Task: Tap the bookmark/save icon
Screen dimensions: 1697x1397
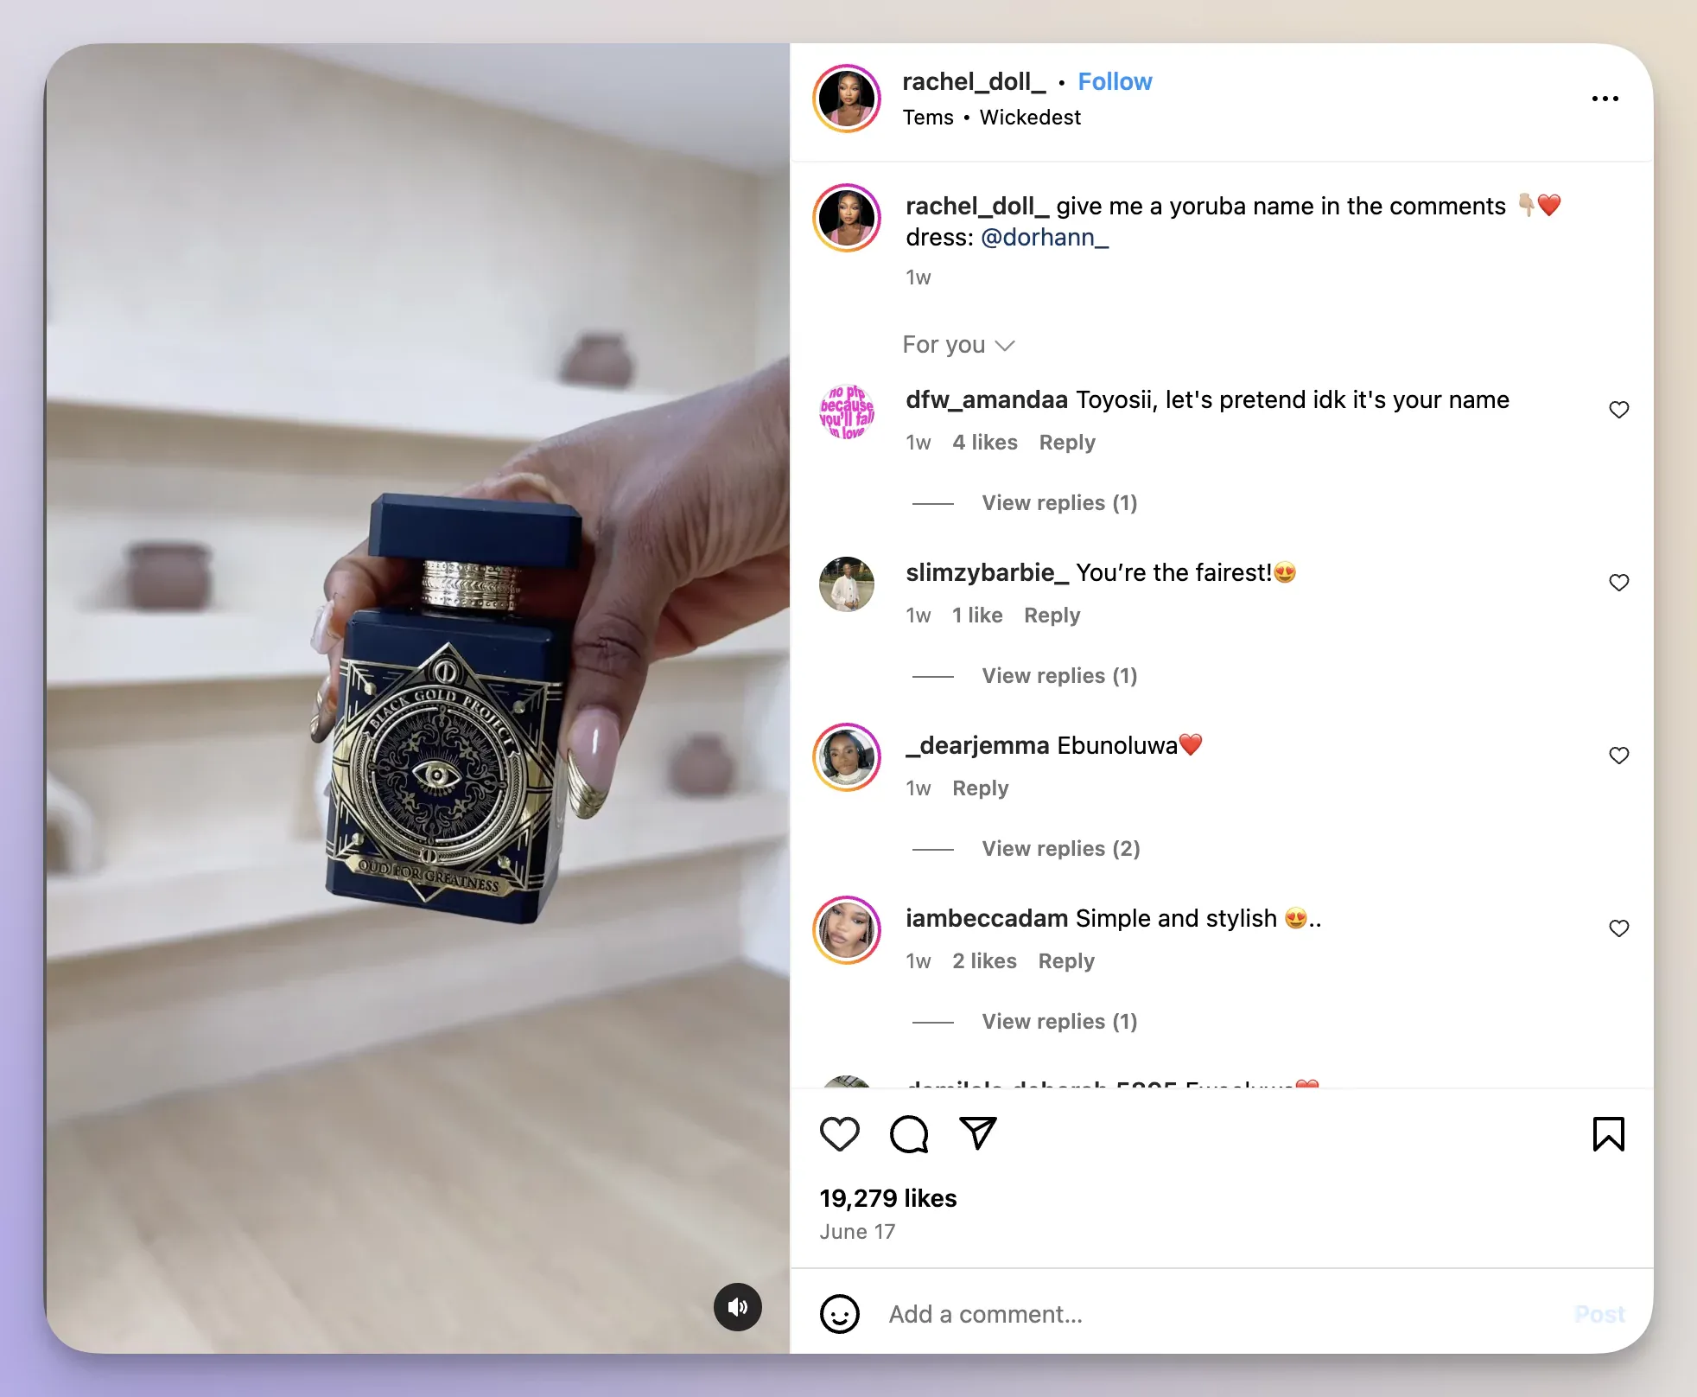Action: pyautogui.click(x=1607, y=1135)
